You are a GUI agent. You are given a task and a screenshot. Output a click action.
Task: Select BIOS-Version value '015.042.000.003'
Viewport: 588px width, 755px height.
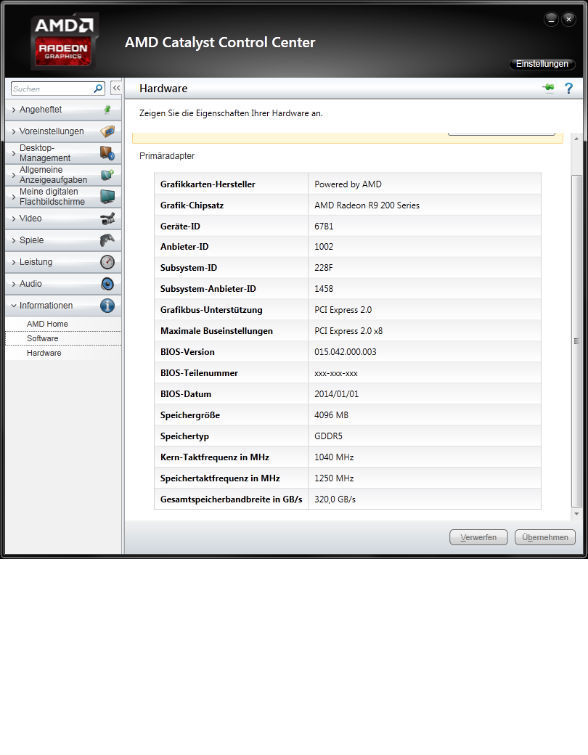(346, 352)
